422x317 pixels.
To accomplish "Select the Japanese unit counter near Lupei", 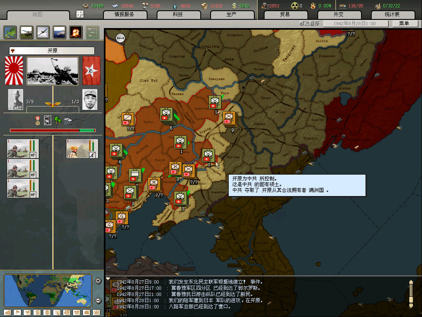I will pyautogui.click(x=128, y=119).
